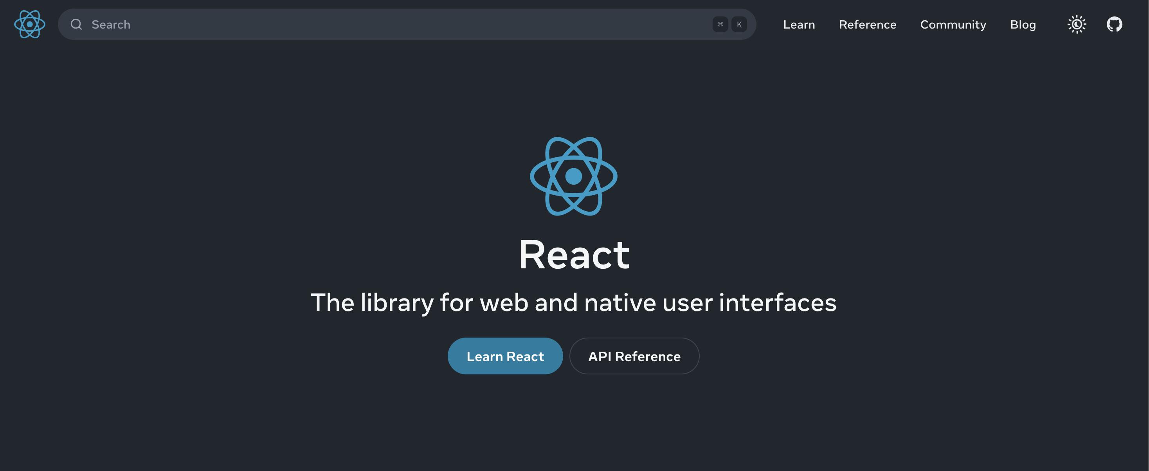Click the large React heading text
This screenshot has width=1149, height=471.
tap(574, 255)
